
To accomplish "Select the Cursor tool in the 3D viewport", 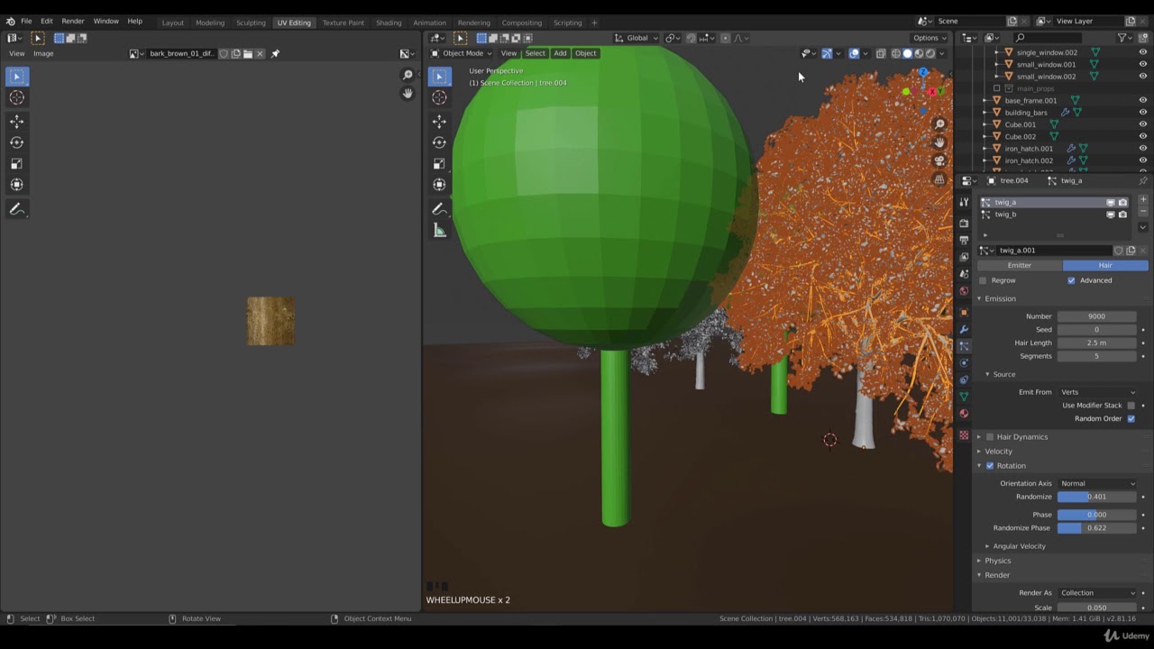I will coord(439,97).
